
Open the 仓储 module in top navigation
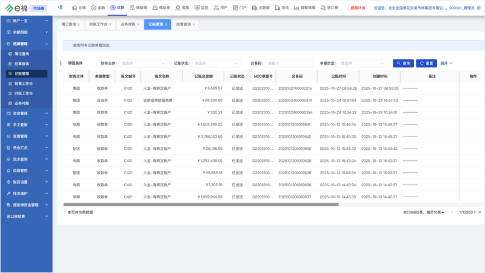(x=79, y=8)
